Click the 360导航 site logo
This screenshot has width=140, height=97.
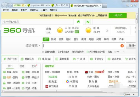tap(19, 30)
